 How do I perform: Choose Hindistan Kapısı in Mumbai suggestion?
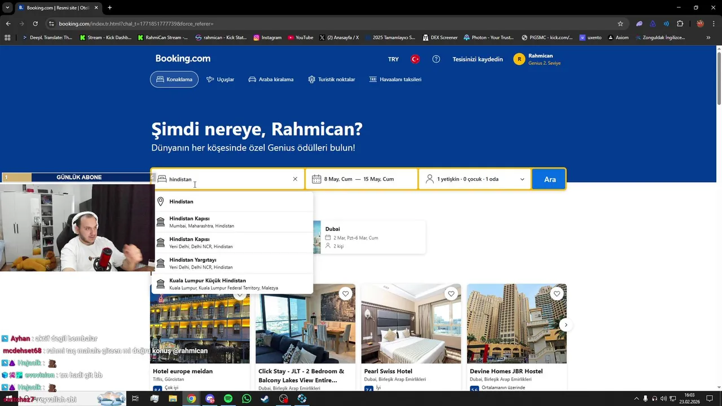point(234,222)
